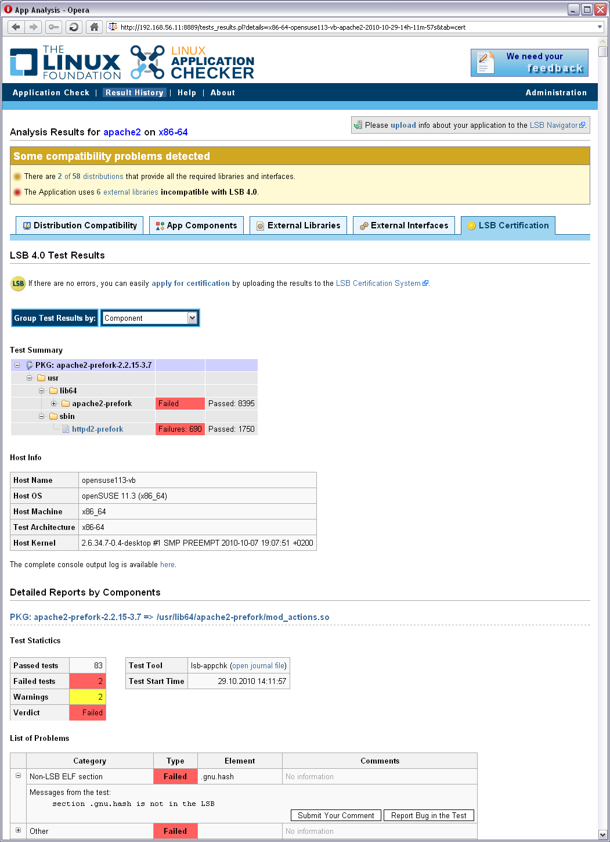Click the Failures: 690 cell

(x=180, y=429)
